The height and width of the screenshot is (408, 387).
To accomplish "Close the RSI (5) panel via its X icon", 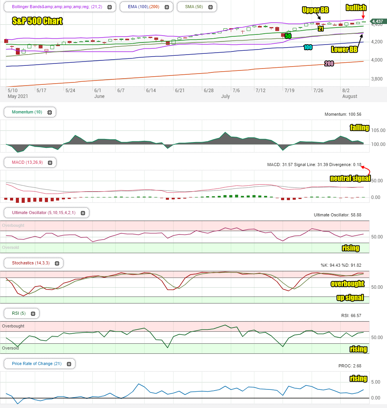I will tap(33, 314).
